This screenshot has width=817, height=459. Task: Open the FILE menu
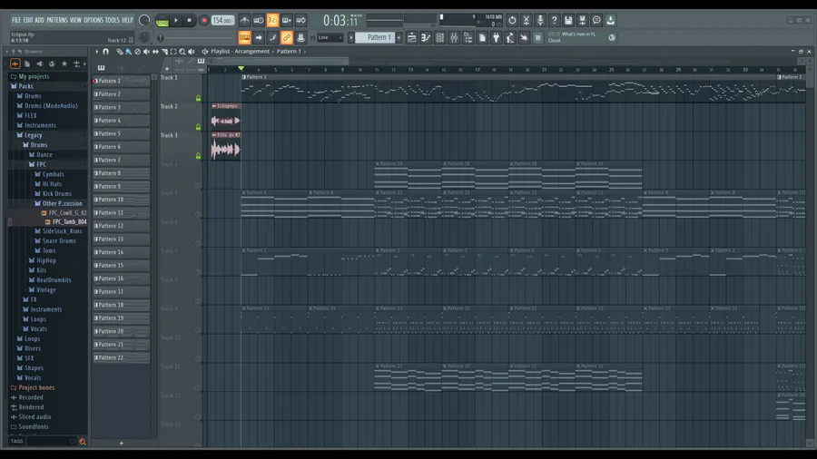(x=16, y=20)
